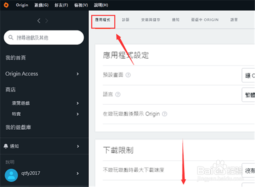255x187 pixels.
Task: Click the 搜尋遊戲及其他 search field
Action: [x=47, y=38]
